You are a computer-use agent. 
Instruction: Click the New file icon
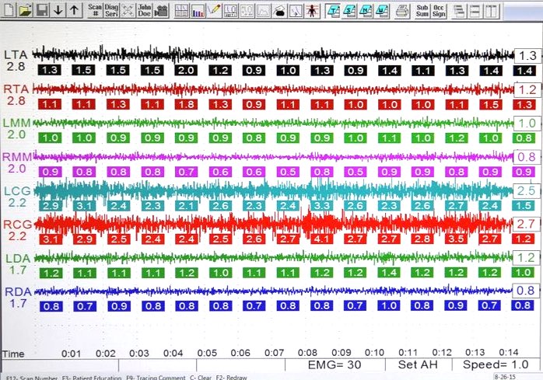point(8,10)
